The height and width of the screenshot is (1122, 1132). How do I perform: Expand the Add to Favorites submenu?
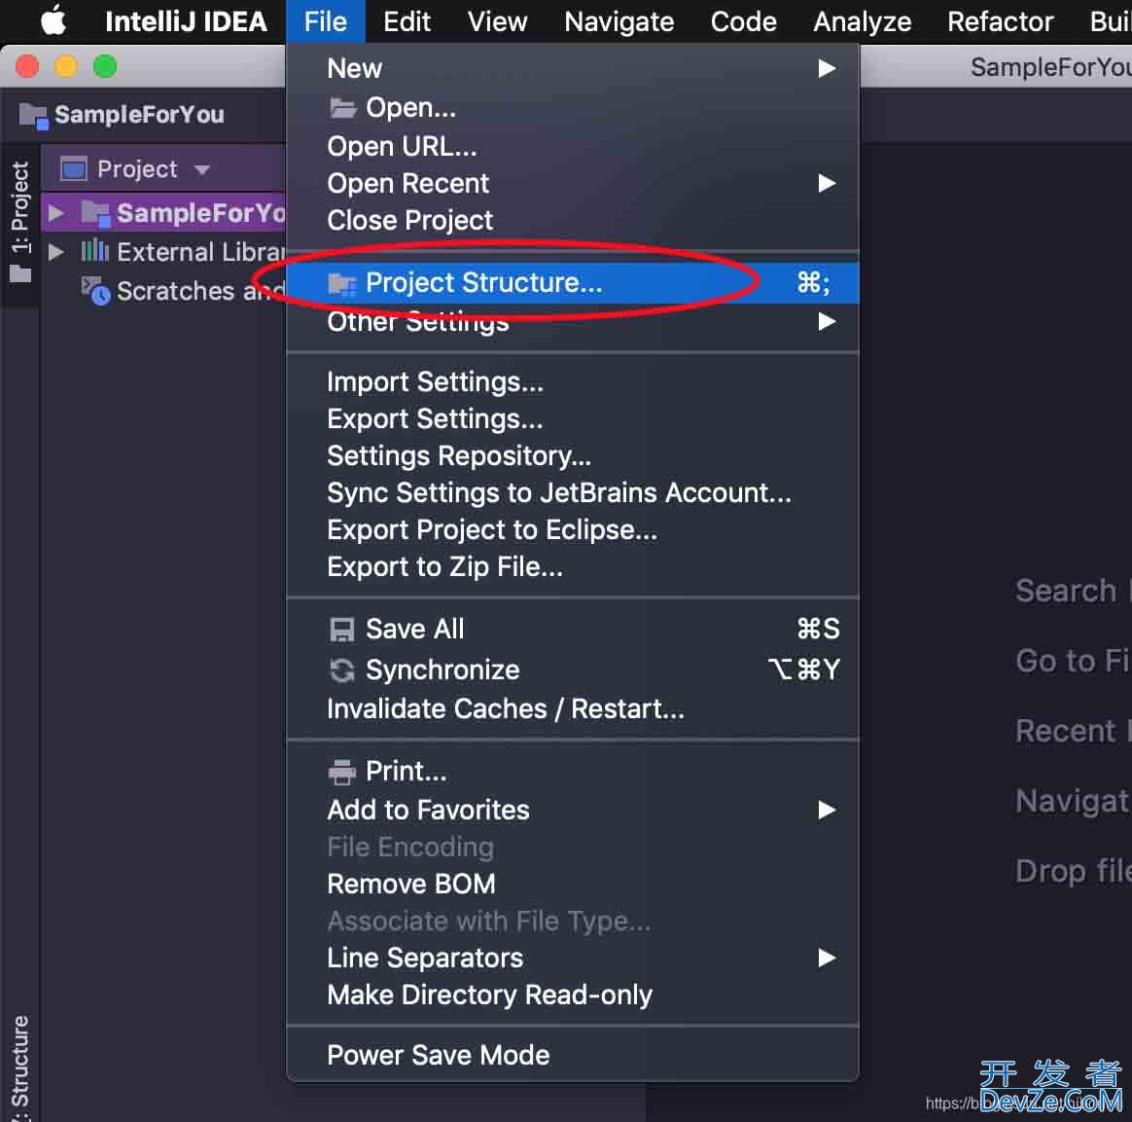coord(573,811)
